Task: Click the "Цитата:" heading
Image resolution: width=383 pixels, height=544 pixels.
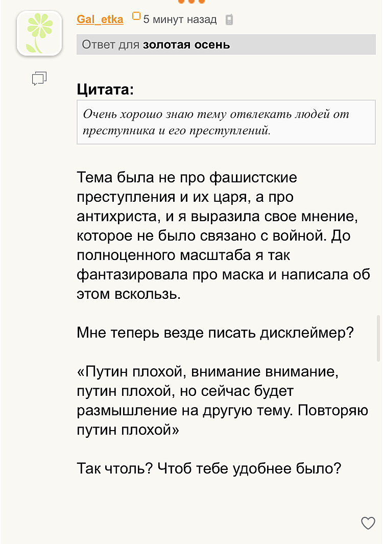Action: [x=105, y=90]
